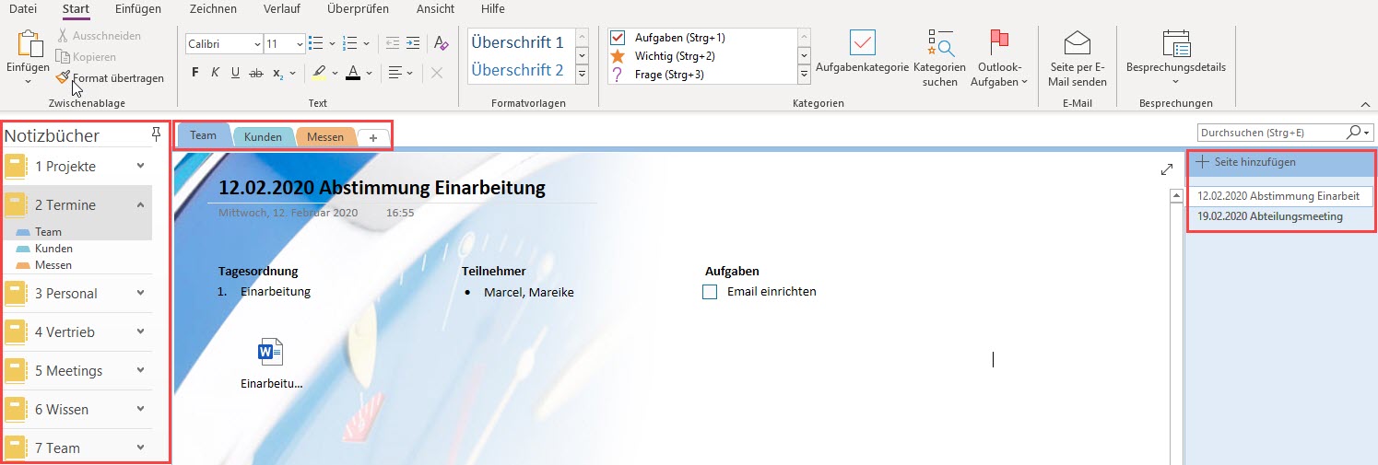Select Messen section in notebook tree
This screenshot has height=465, width=1378.
point(53,265)
